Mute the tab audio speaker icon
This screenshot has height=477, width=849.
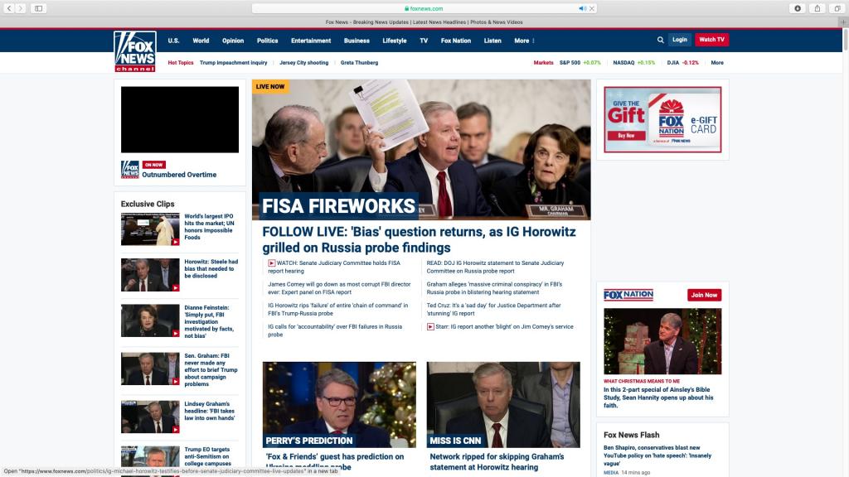click(582, 8)
